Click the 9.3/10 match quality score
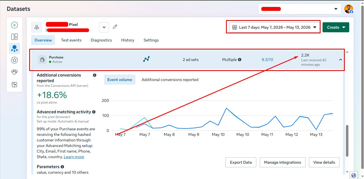The width and height of the screenshot is (364, 179). [x=267, y=60]
